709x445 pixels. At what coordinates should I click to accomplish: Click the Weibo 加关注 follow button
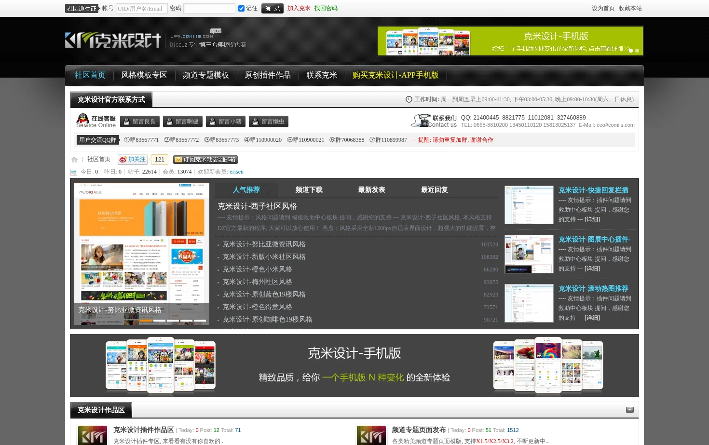[132, 160]
